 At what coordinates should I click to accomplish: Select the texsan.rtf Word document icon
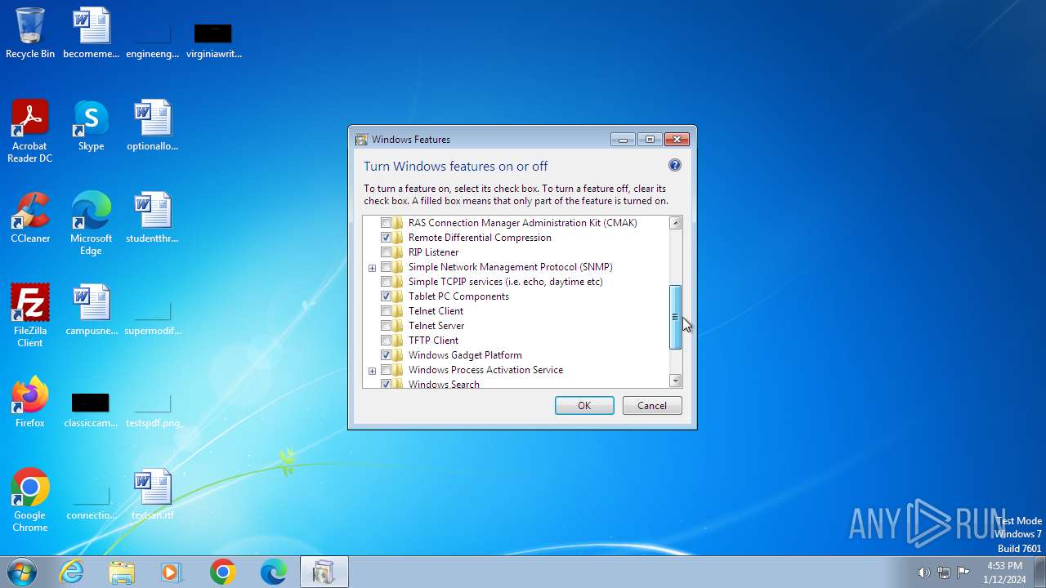pos(153,494)
